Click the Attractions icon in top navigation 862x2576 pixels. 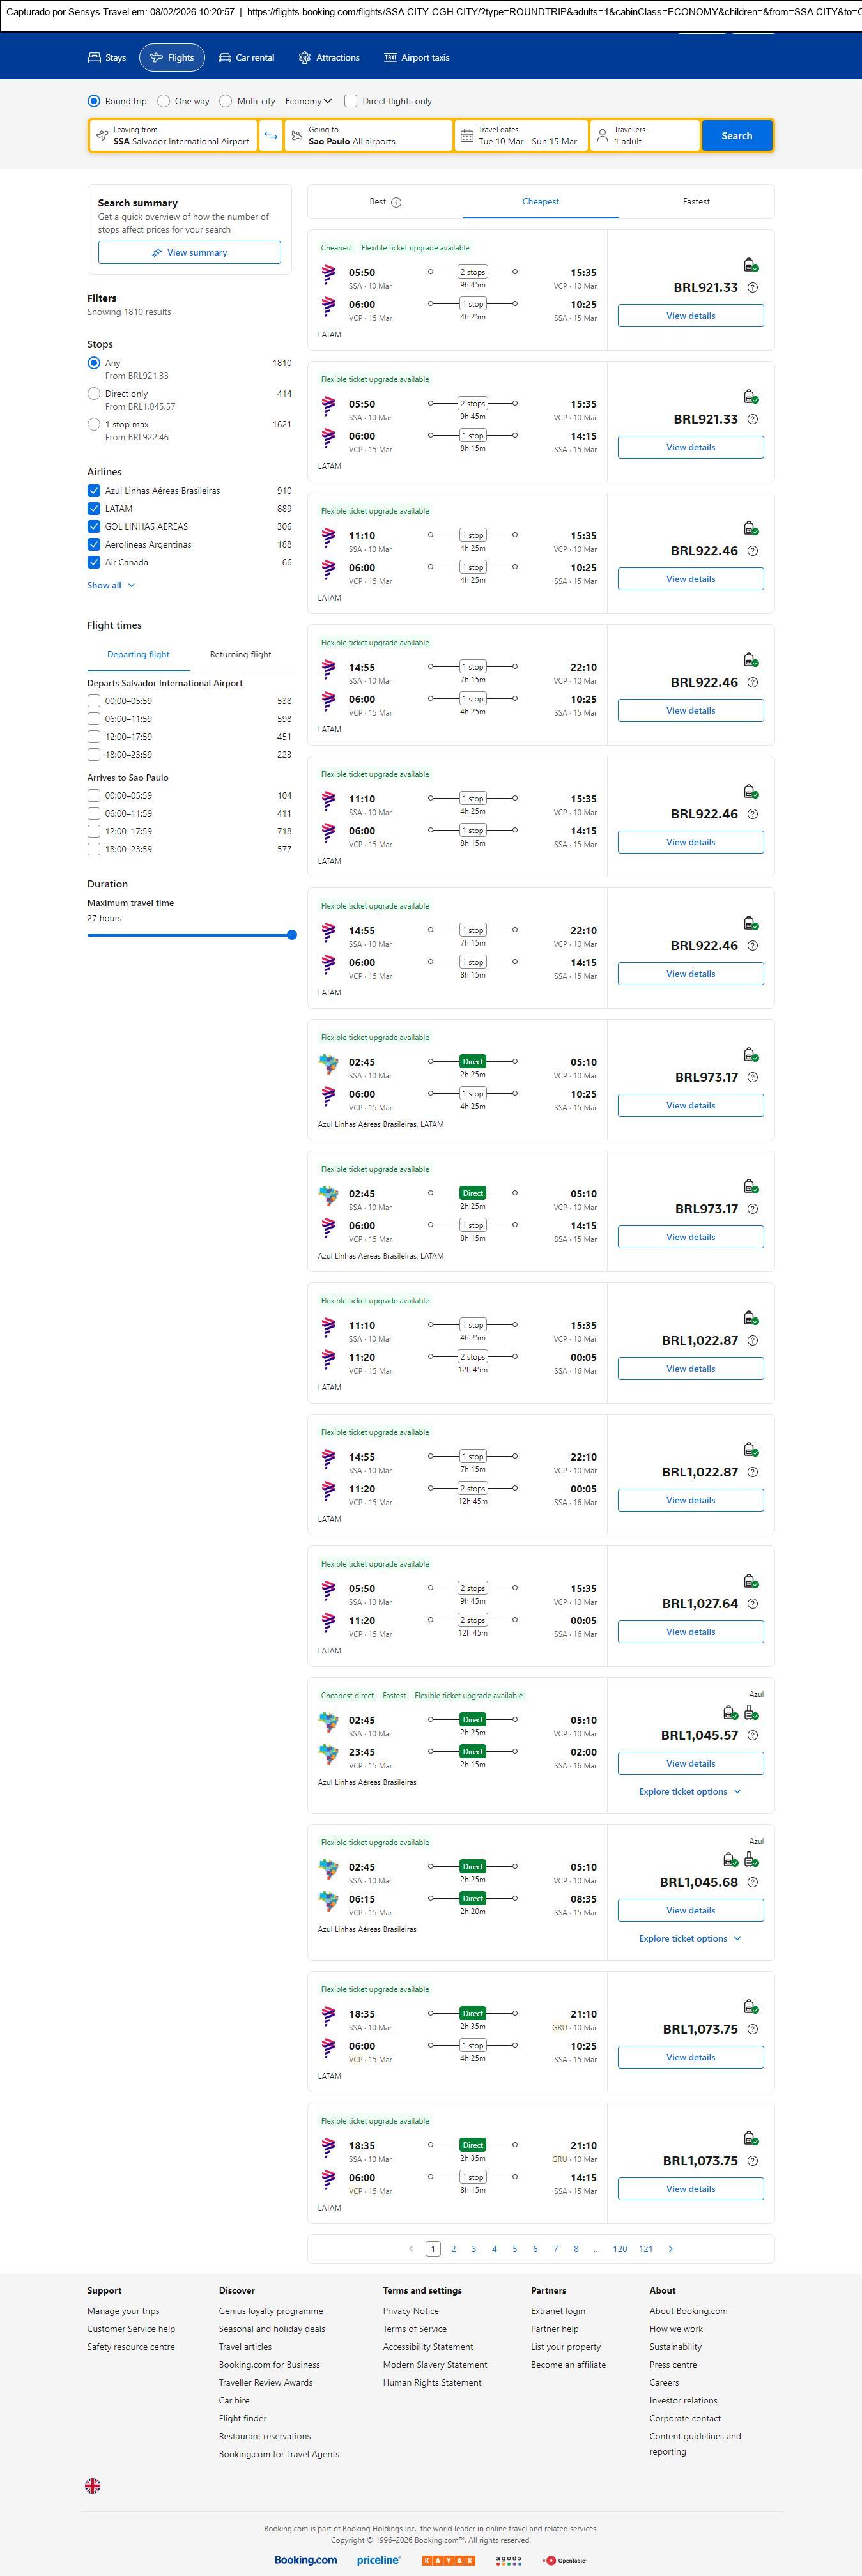coord(305,58)
